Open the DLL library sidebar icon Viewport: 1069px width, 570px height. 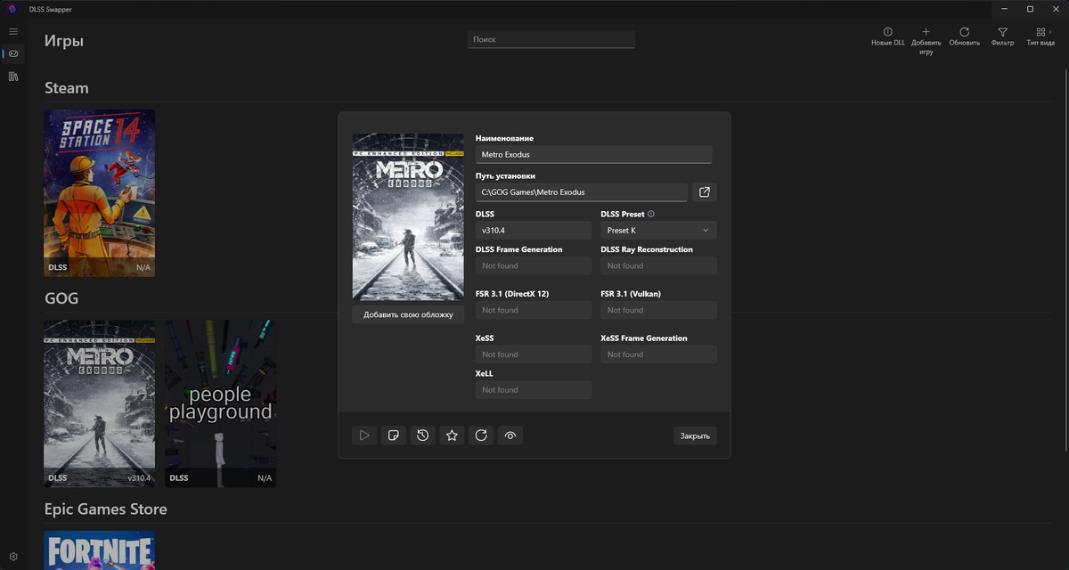click(x=13, y=77)
